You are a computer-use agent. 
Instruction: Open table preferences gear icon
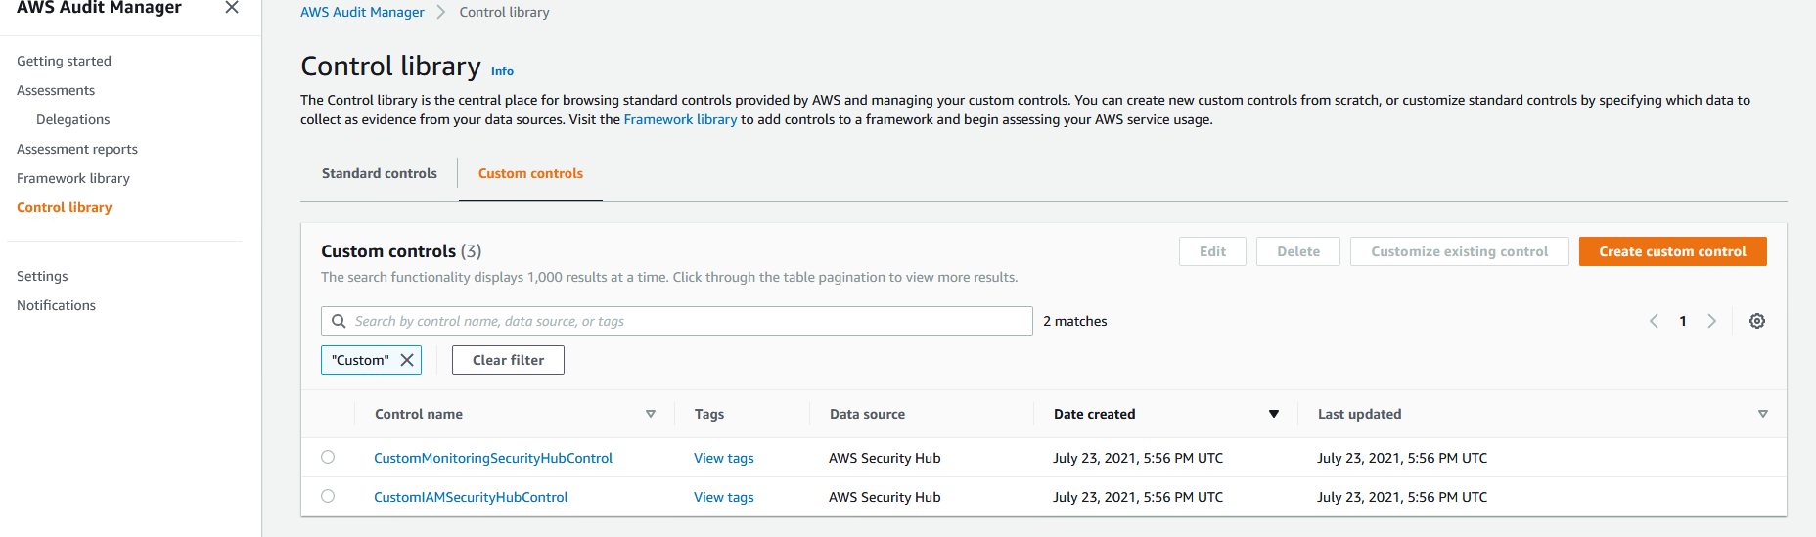coord(1757,321)
